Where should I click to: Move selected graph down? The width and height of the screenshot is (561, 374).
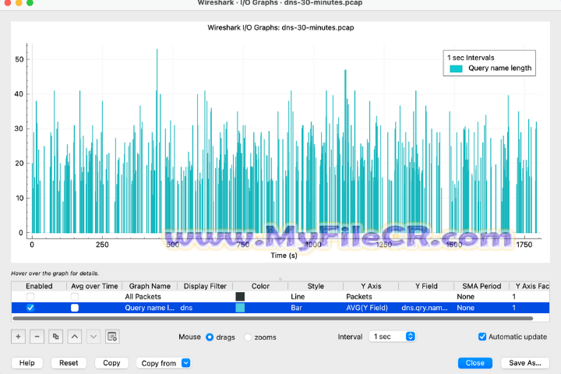coord(93,337)
